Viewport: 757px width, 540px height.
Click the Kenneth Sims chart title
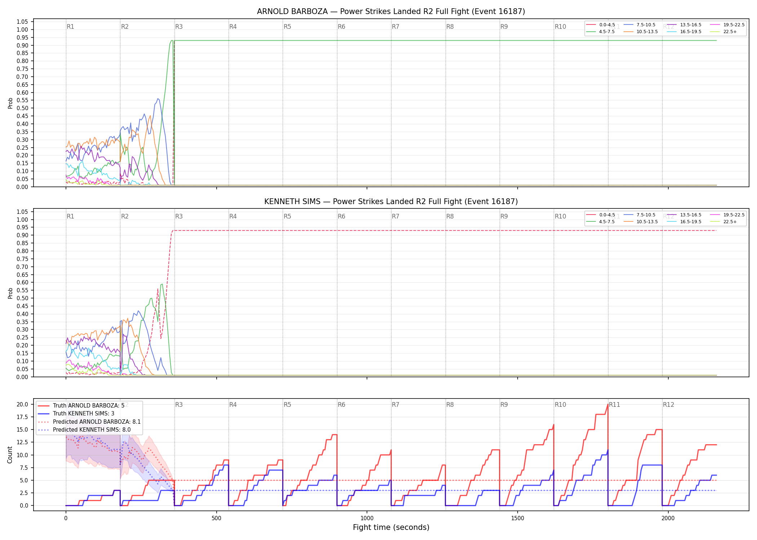tap(391, 202)
